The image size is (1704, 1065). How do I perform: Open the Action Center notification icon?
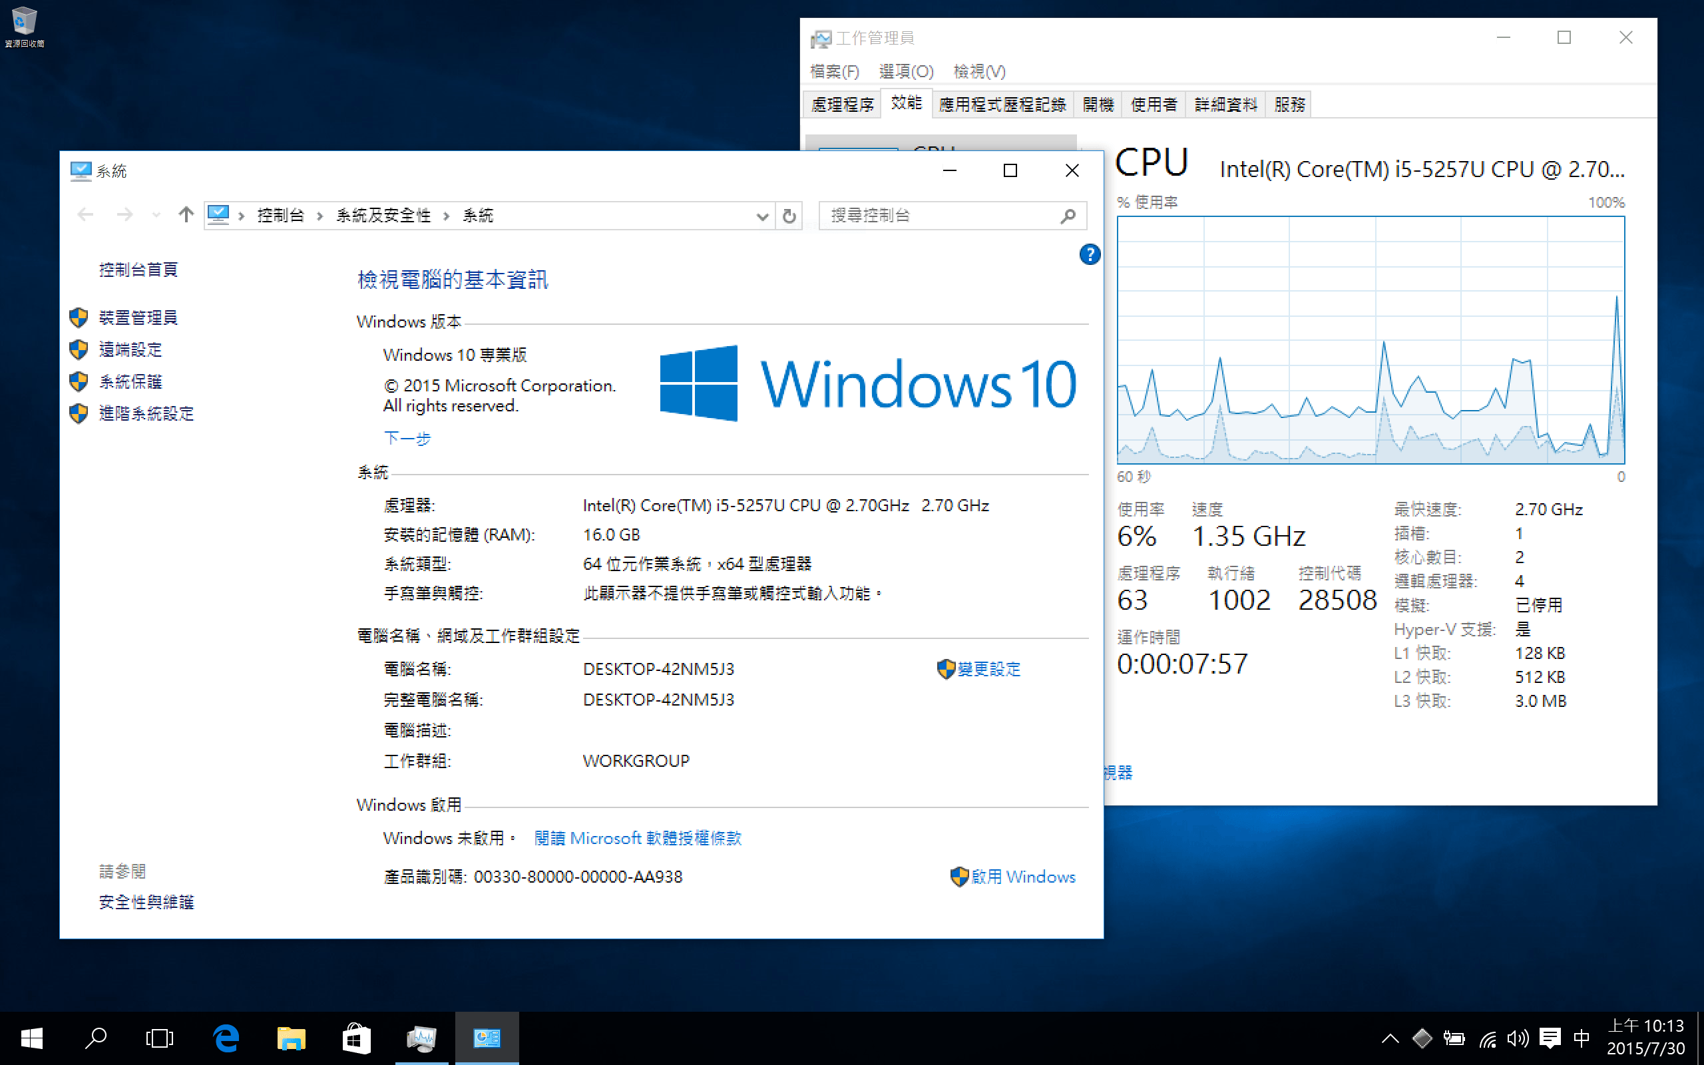coord(1550,1038)
